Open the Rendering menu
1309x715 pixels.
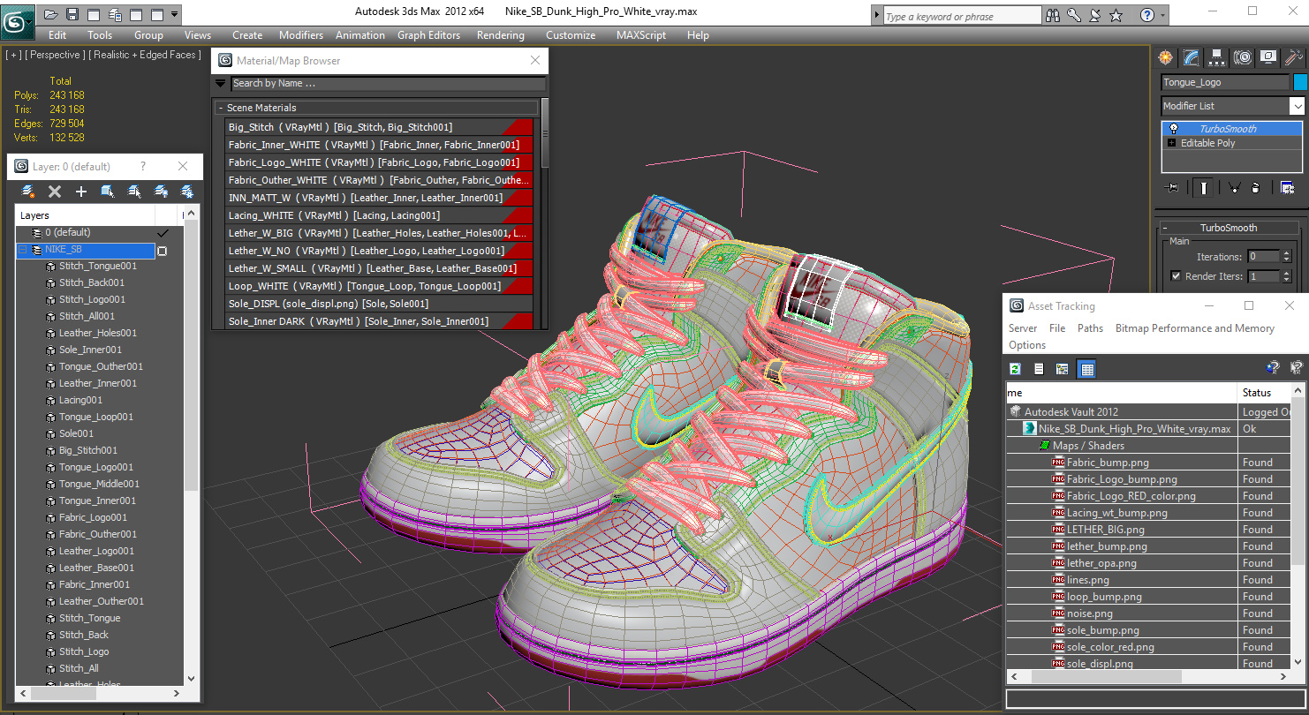point(501,35)
